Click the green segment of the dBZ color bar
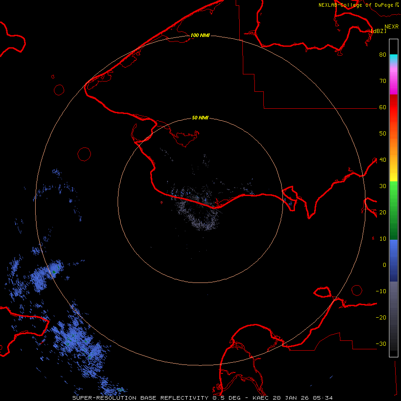The width and height of the screenshot is (401, 401). pos(393,210)
